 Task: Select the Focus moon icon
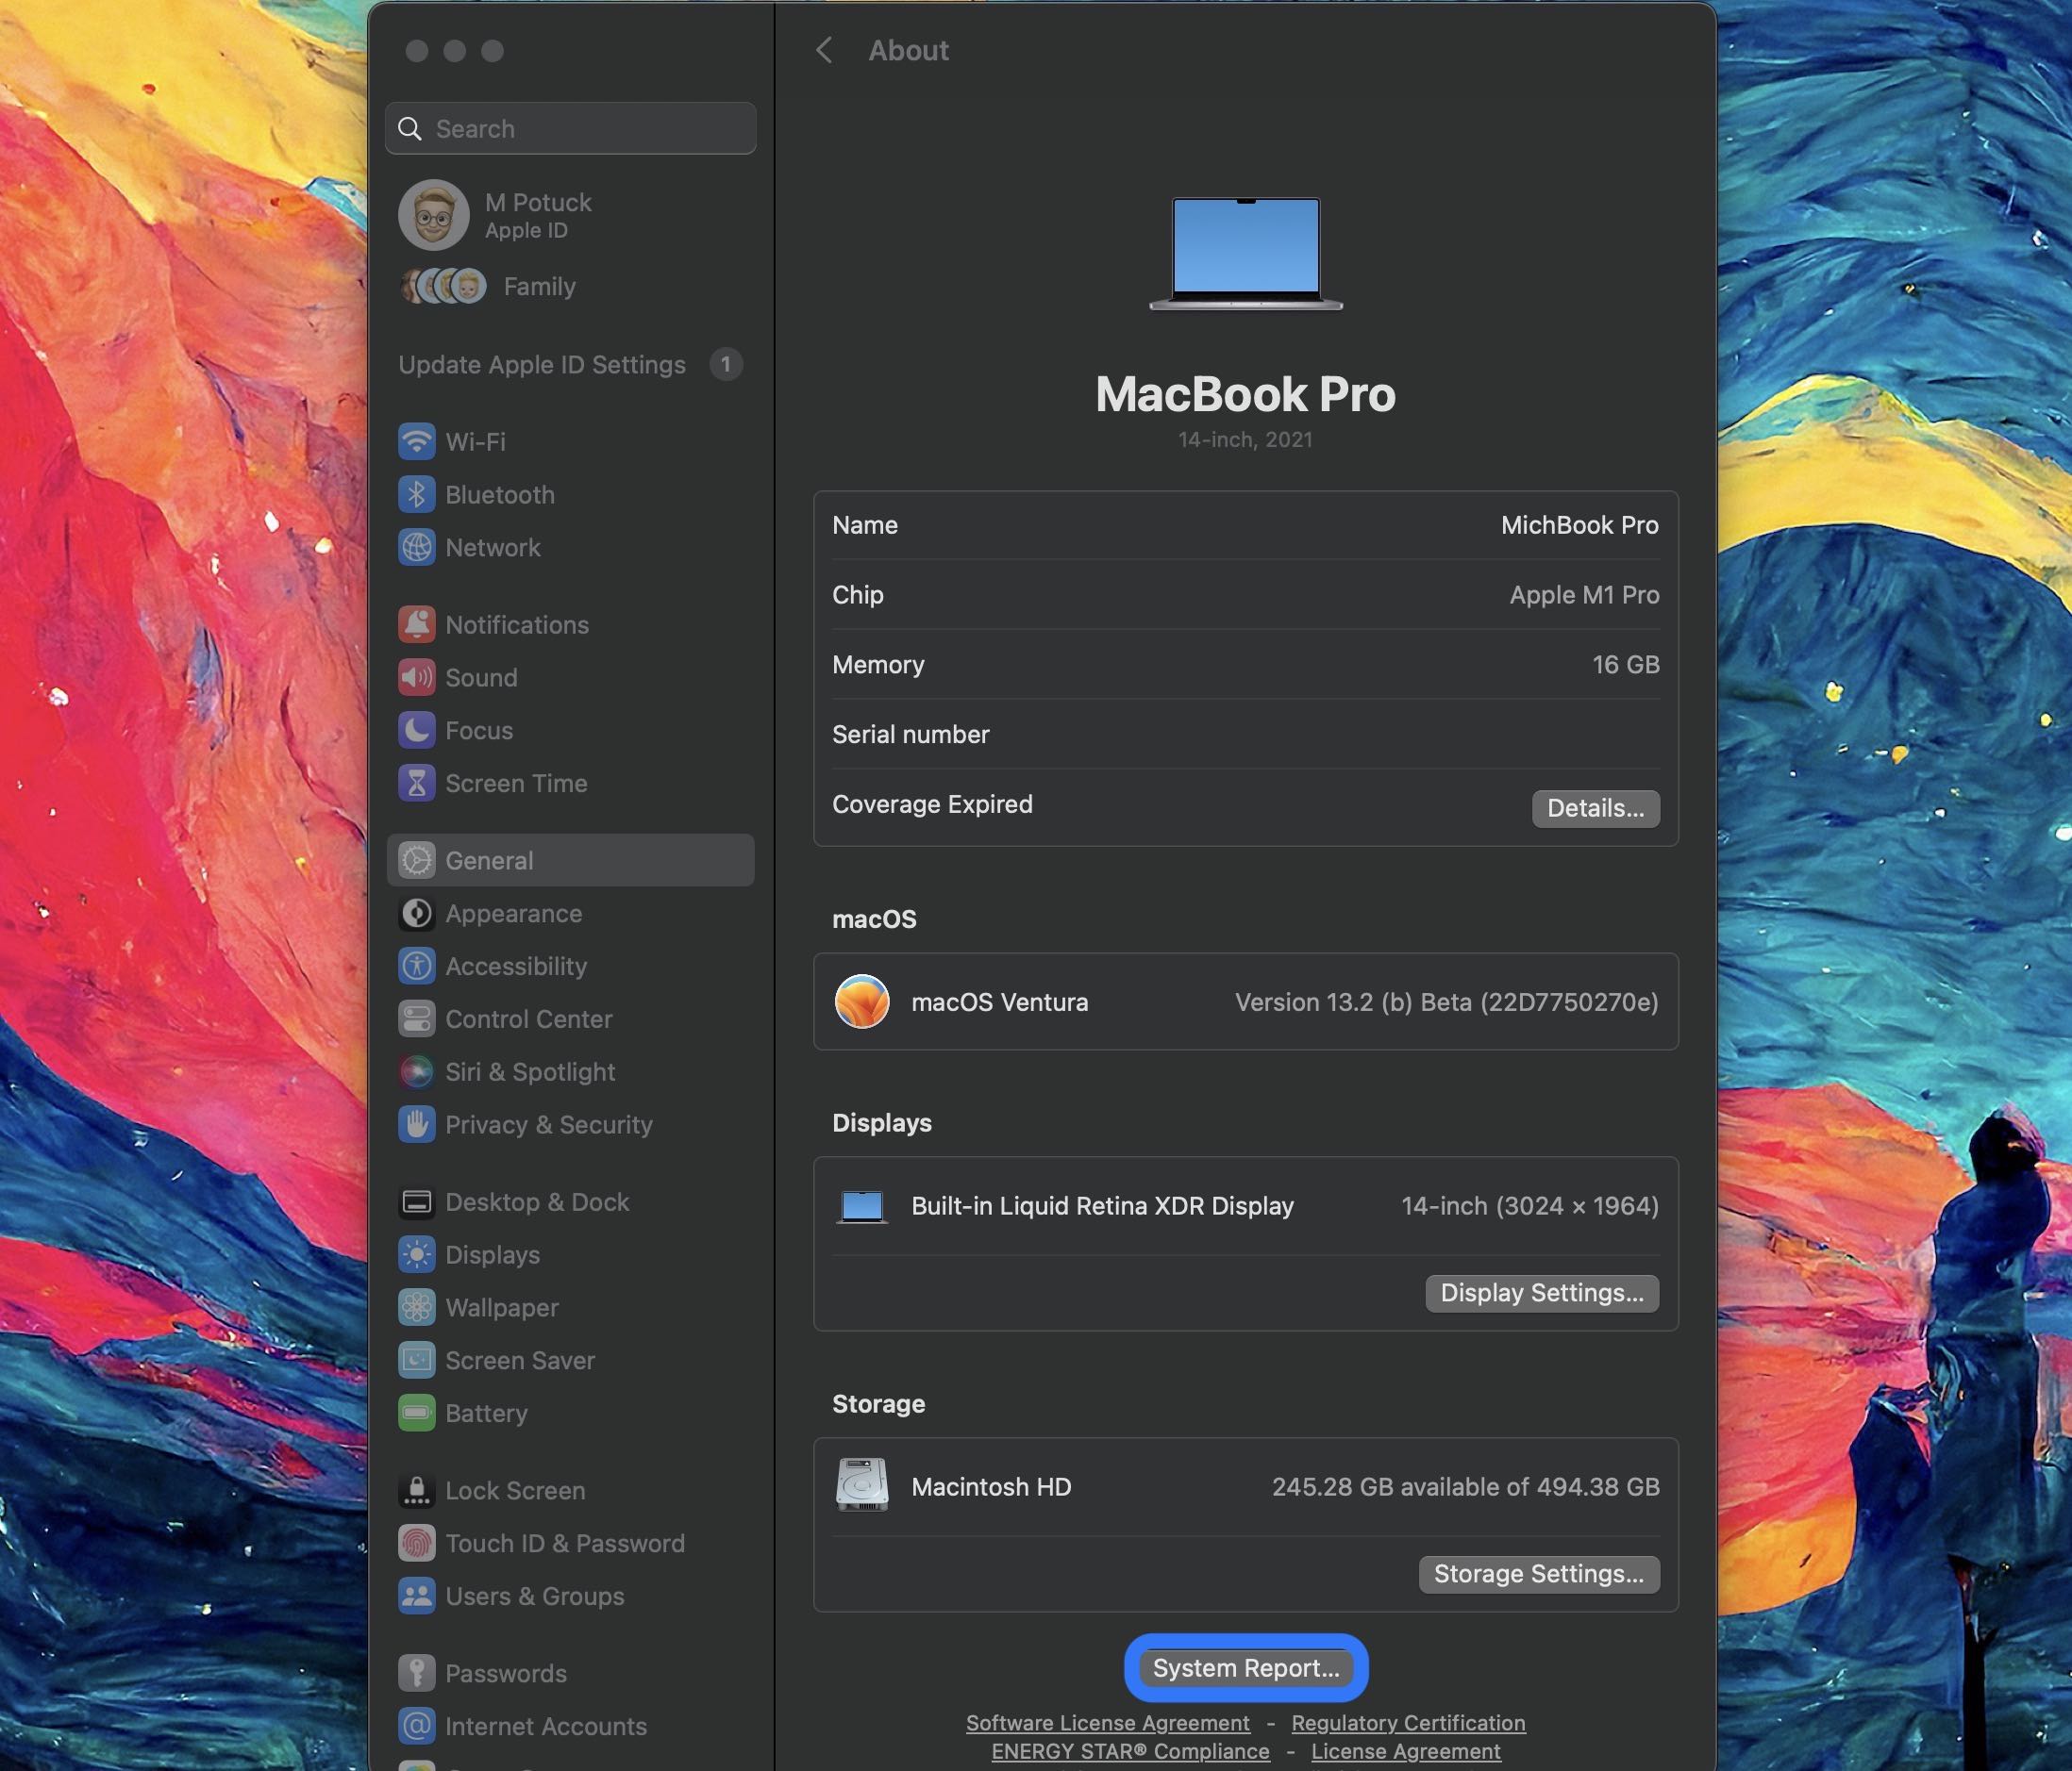[x=417, y=730]
